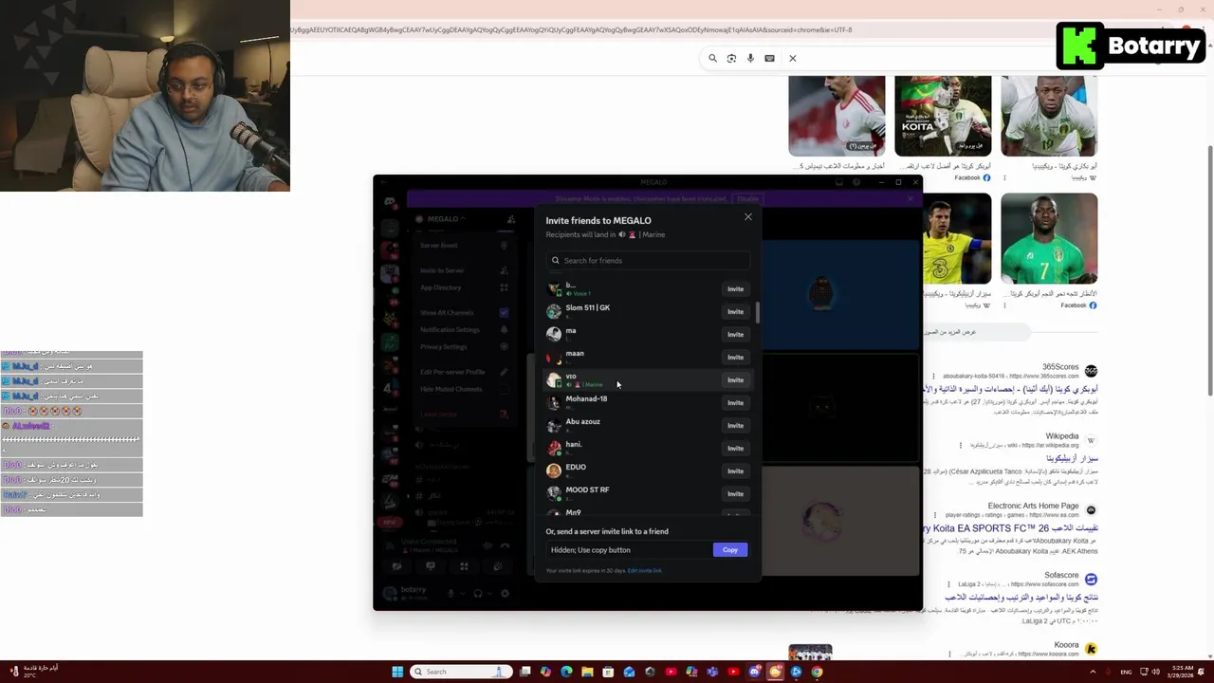Open Microsoft Edge from taskbar
The image size is (1214, 683).
[x=566, y=672]
